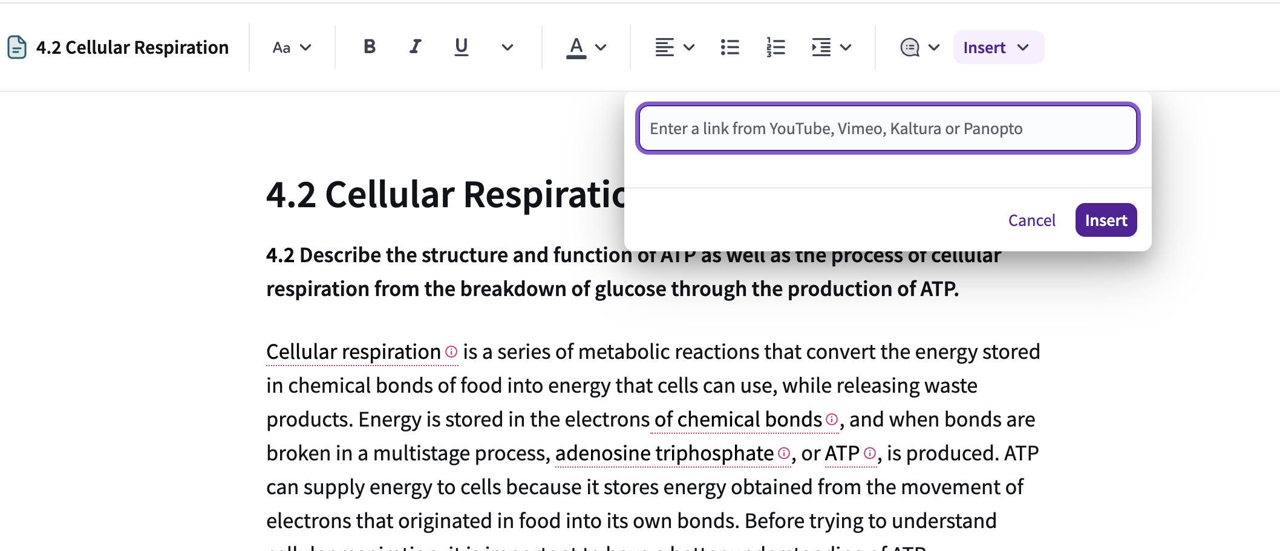Toggle italic formatting
The height and width of the screenshot is (551, 1280).
[x=415, y=47]
